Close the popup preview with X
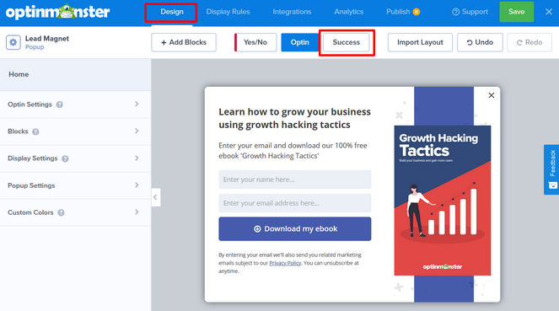The width and height of the screenshot is (559, 311). tap(492, 95)
